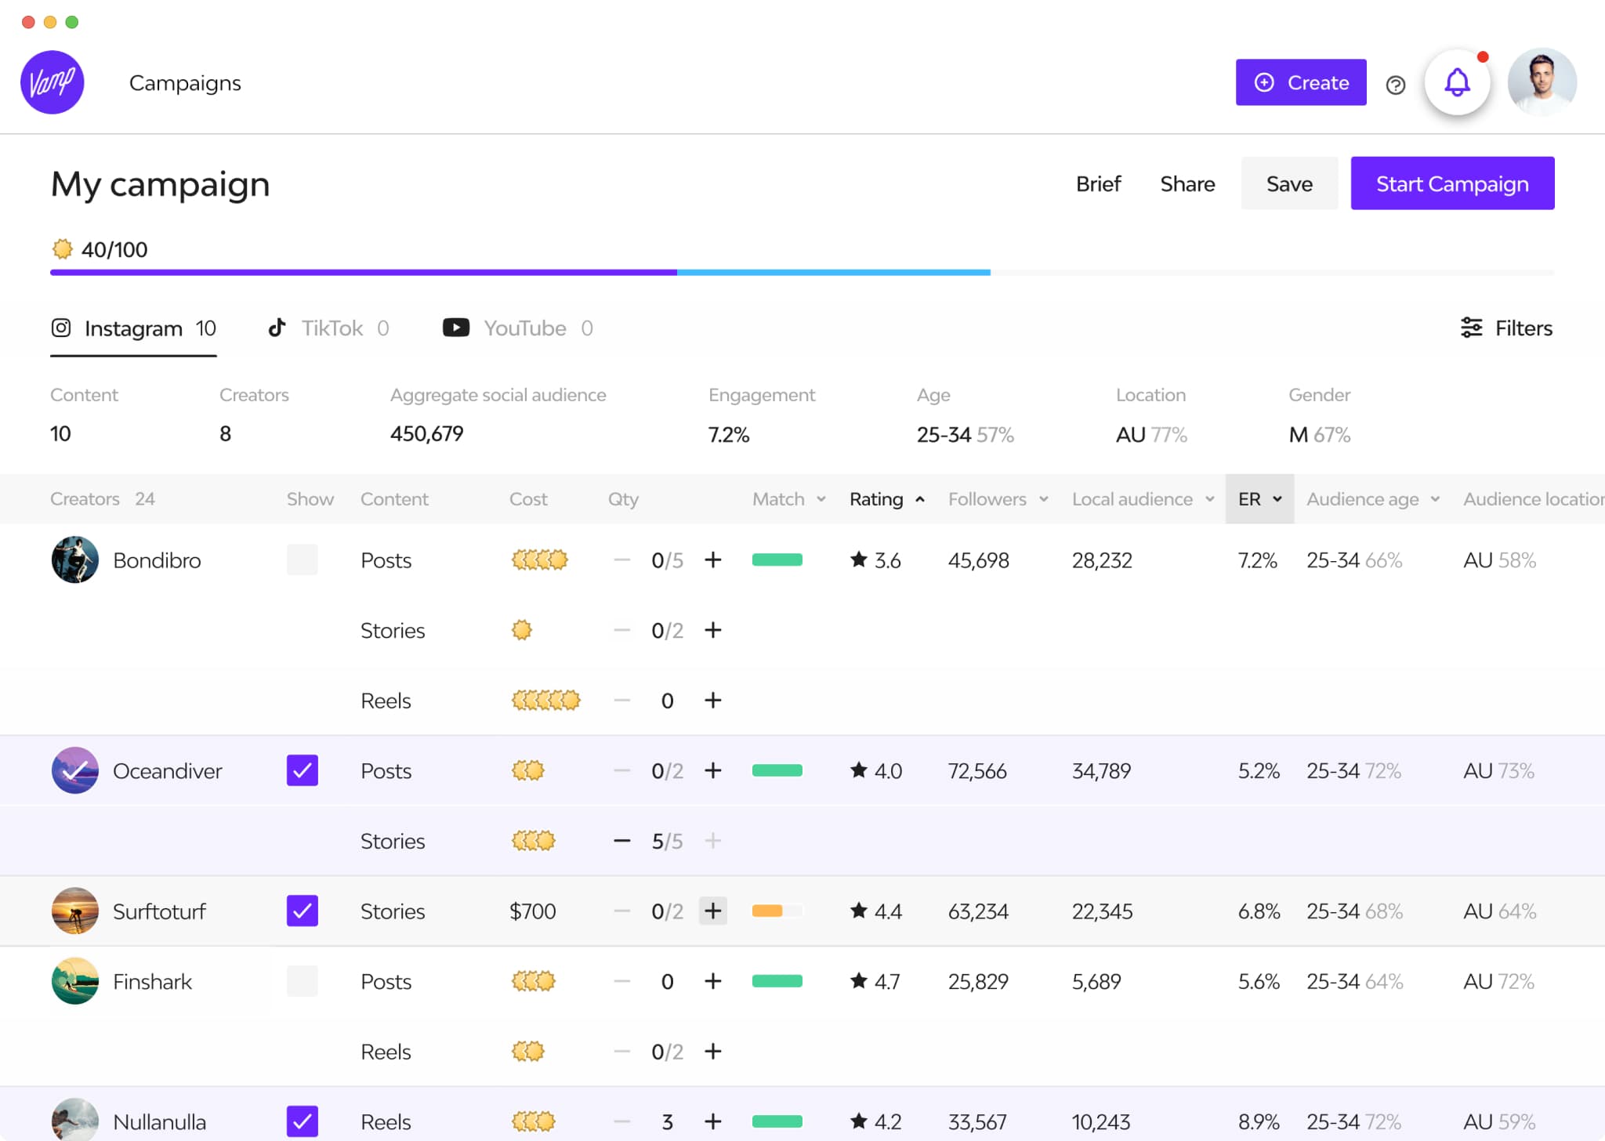
Task: Add a Surftoturf Stories with plus
Action: 712,911
